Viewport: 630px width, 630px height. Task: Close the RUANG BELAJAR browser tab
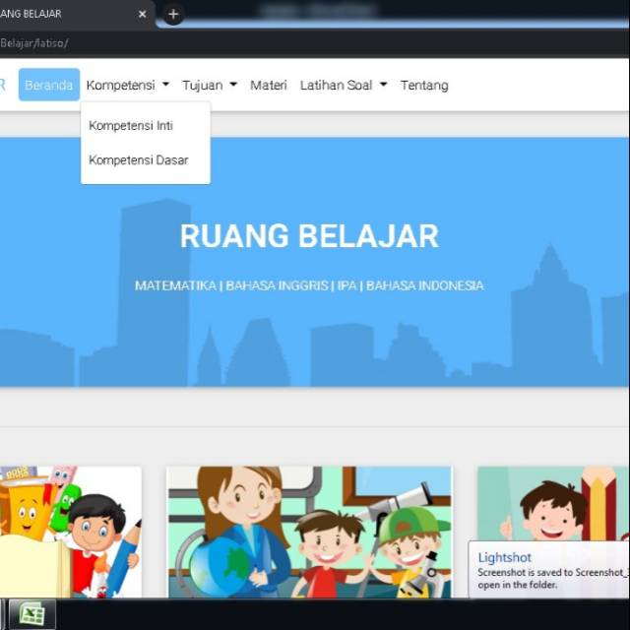pyautogui.click(x=143, y=14)
